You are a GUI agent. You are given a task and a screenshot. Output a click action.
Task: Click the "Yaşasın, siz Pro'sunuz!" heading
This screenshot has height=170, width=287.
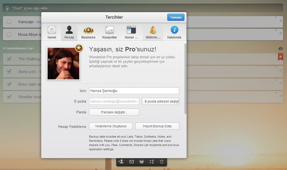[x=123, y=49]
